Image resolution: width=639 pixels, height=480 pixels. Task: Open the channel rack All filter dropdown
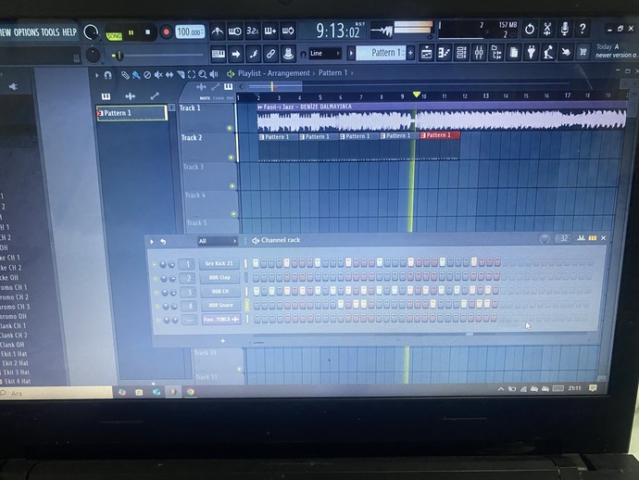pyautogui.click(x=218, y=241)
